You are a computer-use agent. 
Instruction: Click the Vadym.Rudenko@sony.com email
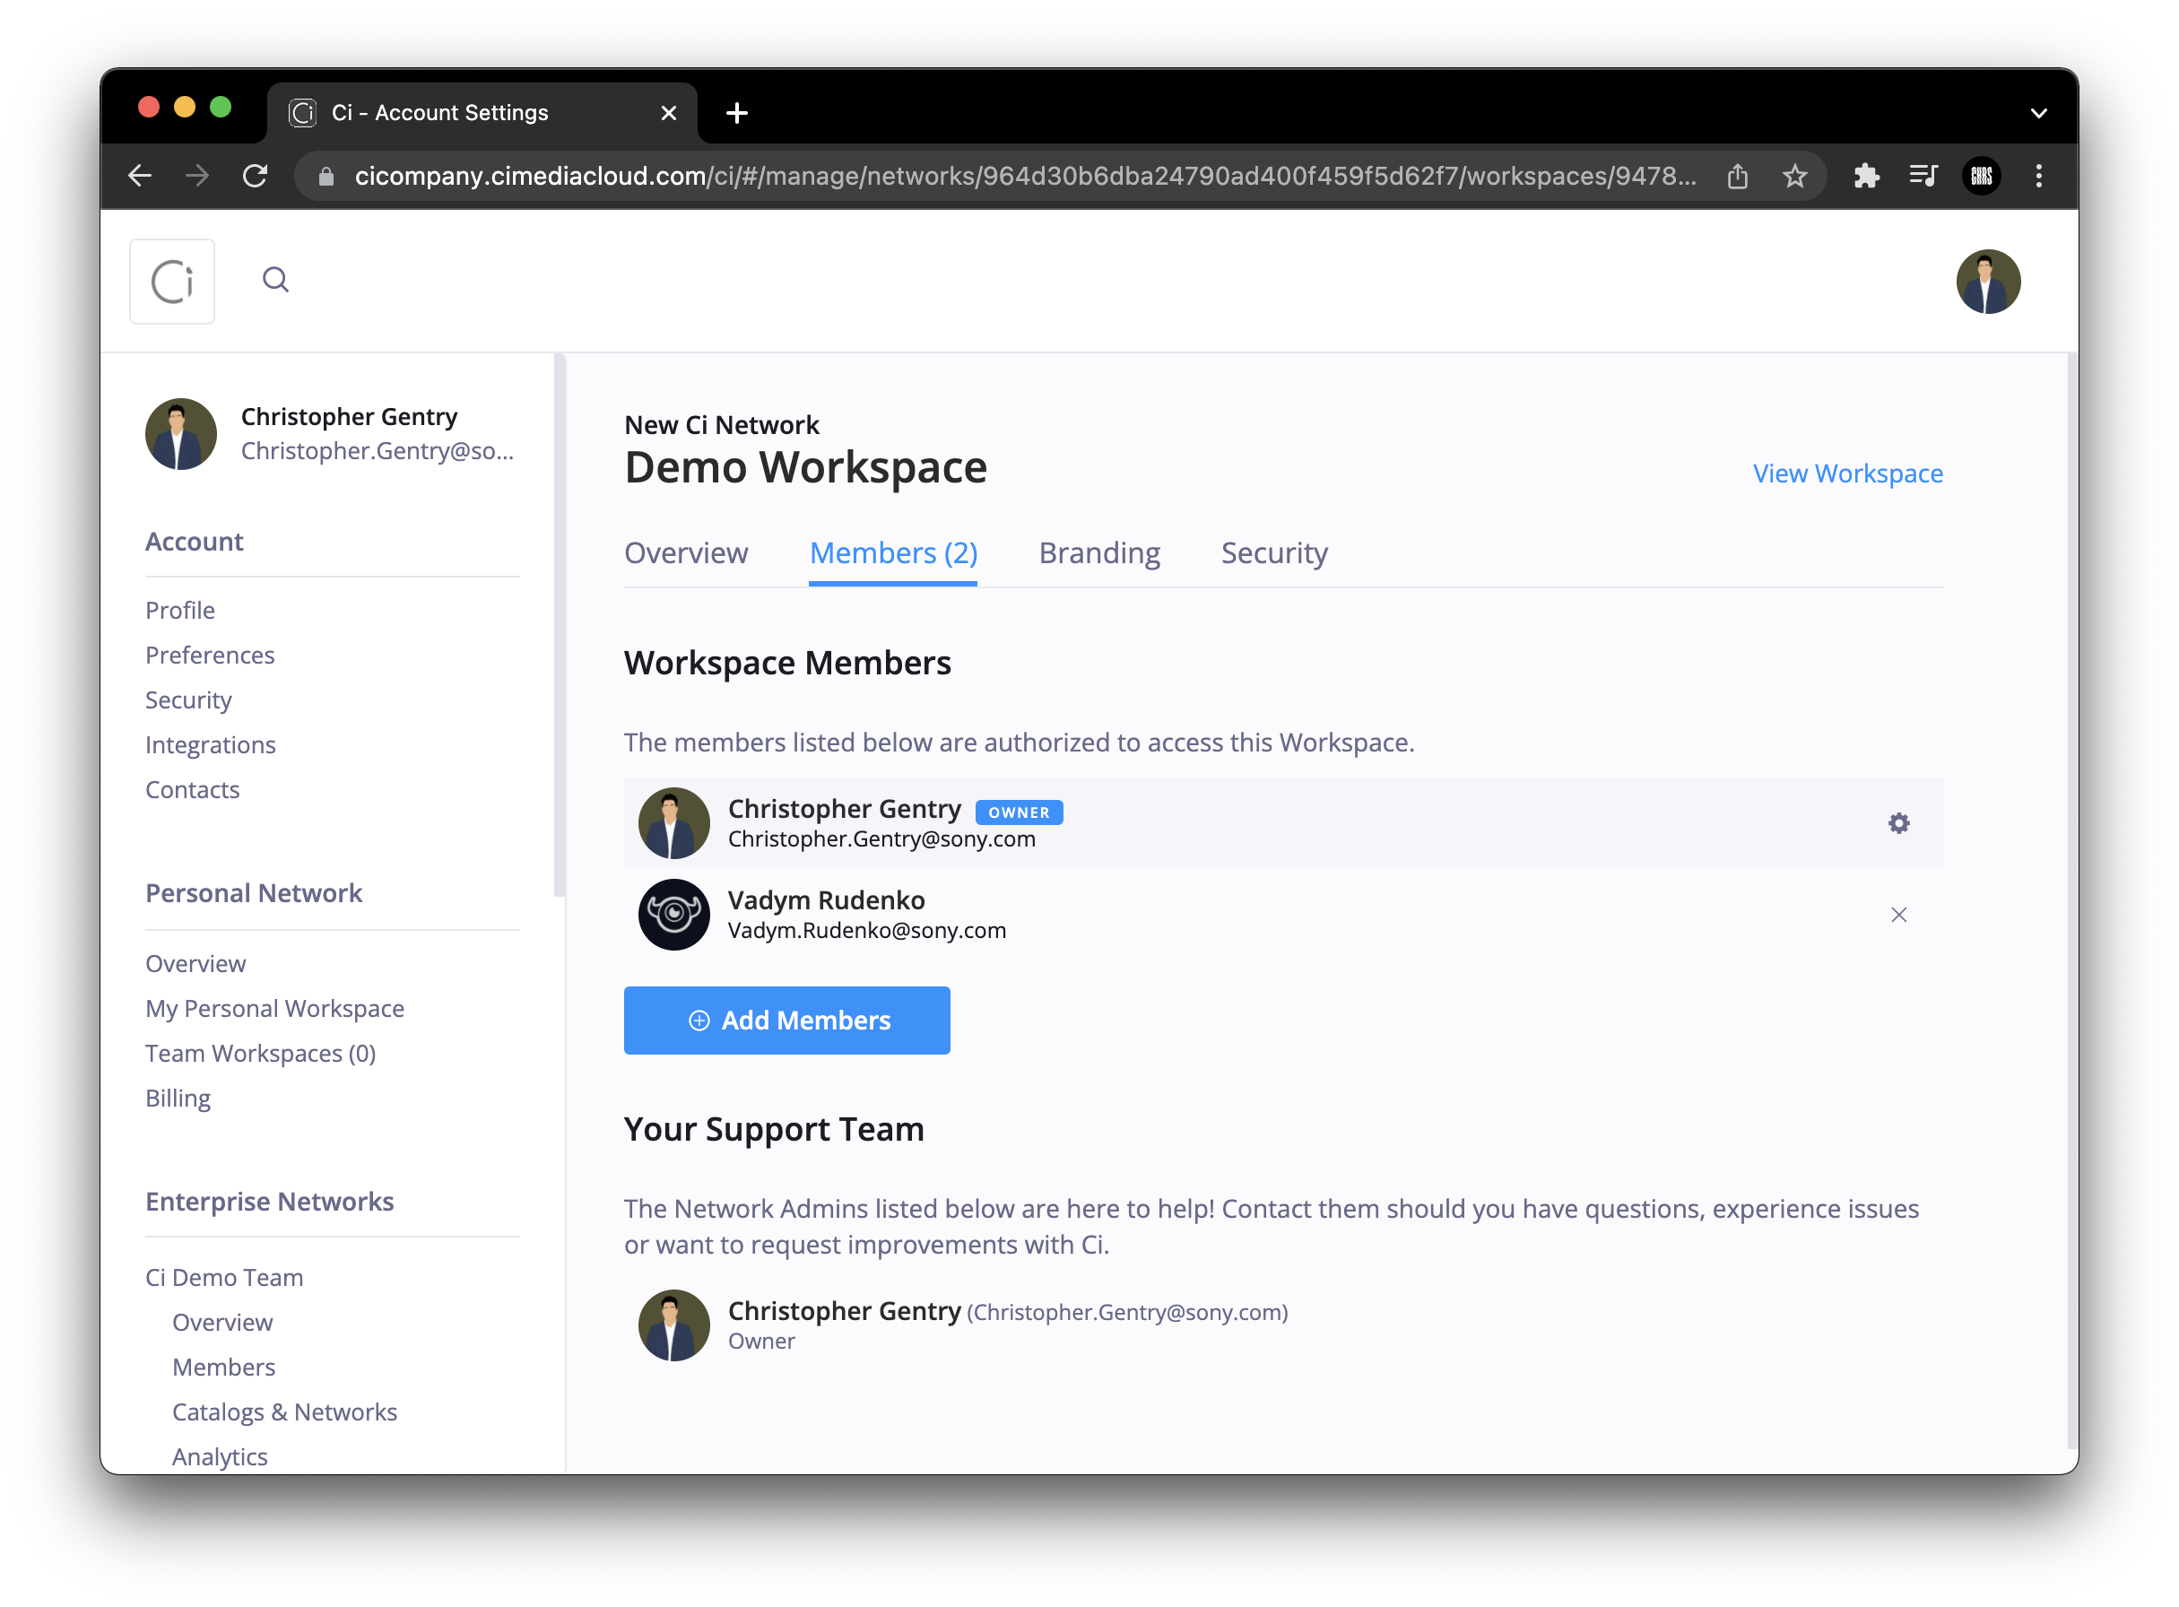[x=867, y=931]
